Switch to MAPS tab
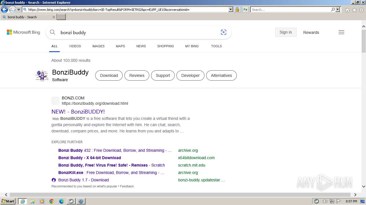 (120, 46)
